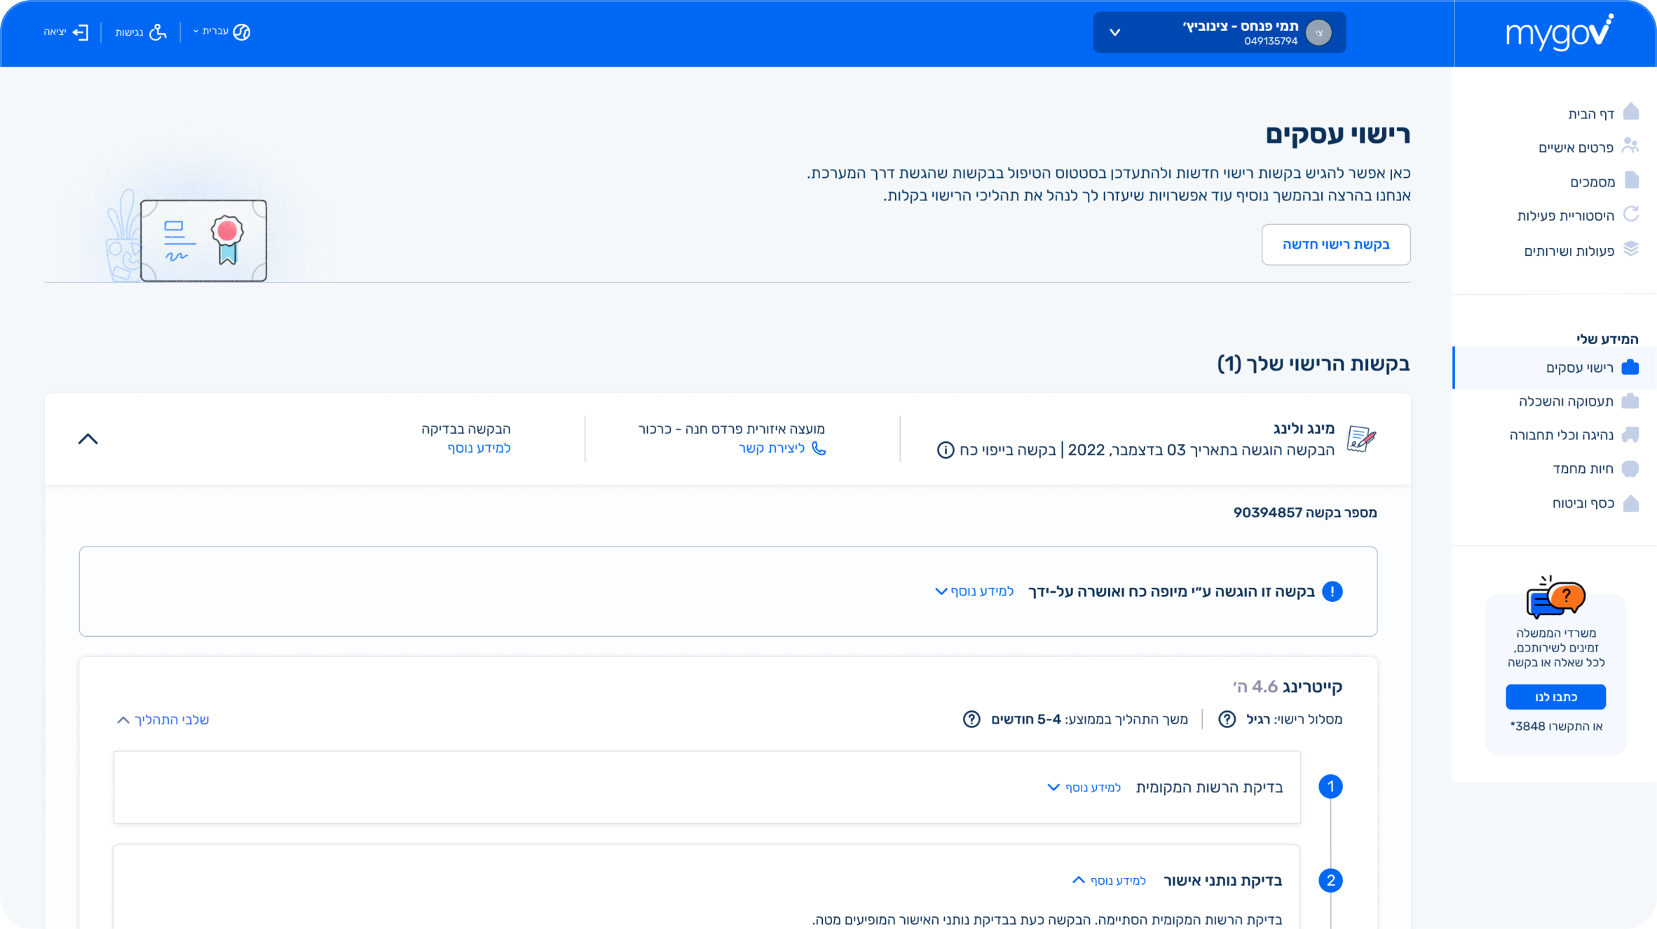
Task: Click the logout exit icon
Action: [81, 32]
